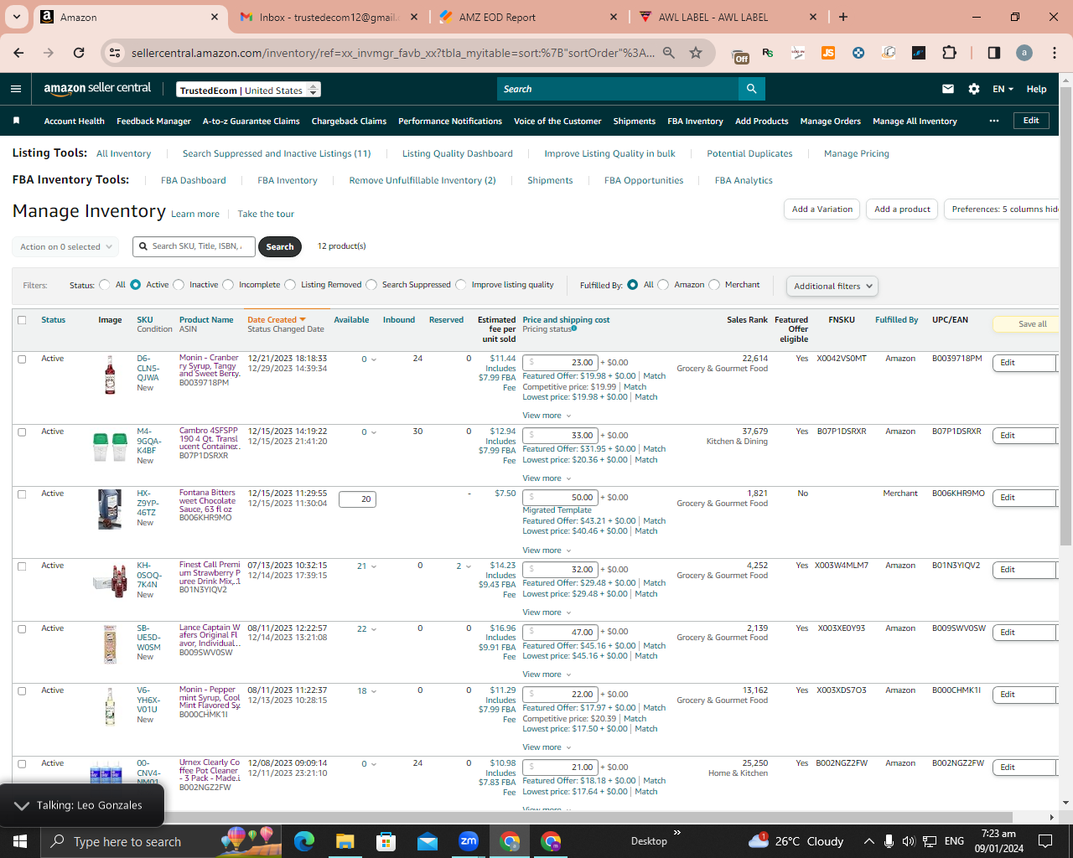Click the teal search magnifier button

(x=752, y=89)
